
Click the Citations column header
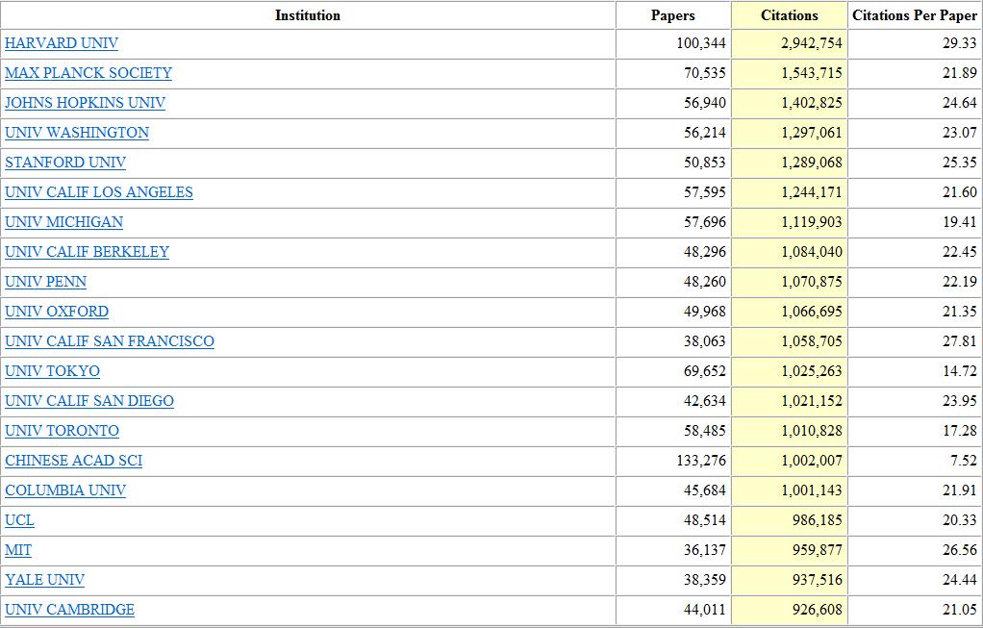[x=790, y=15]
